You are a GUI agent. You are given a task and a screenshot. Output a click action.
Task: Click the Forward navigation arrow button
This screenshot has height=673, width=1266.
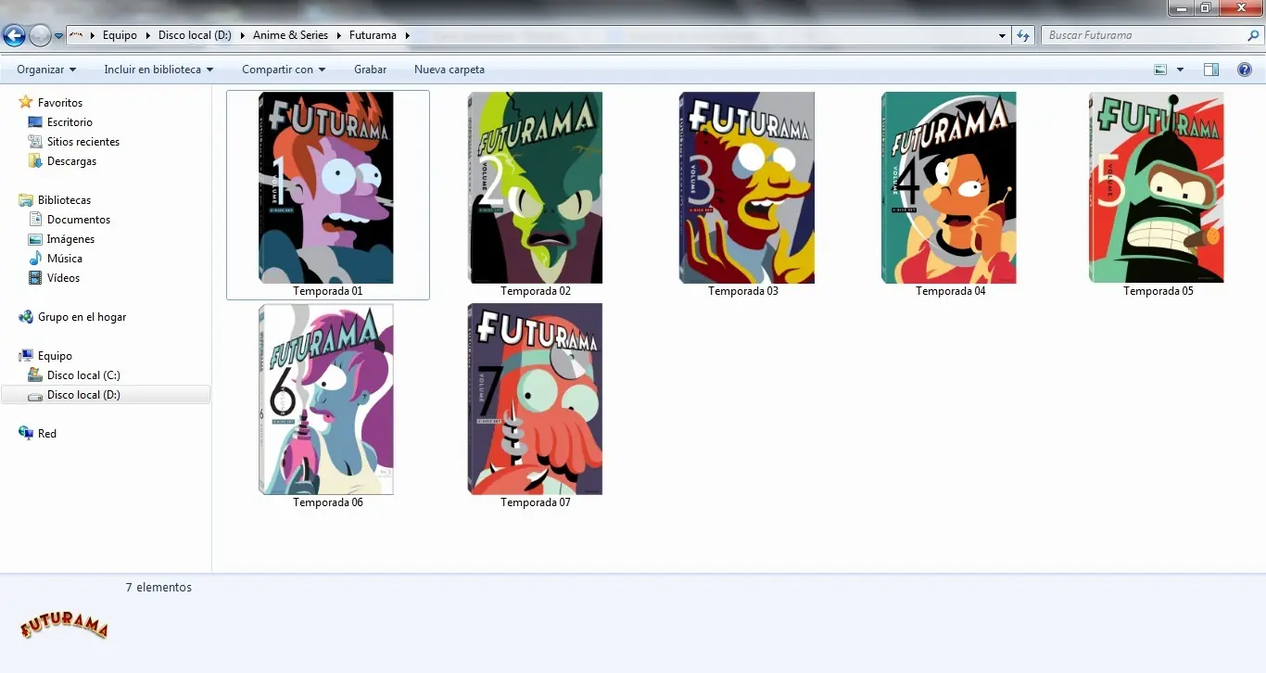coord(40,35)
